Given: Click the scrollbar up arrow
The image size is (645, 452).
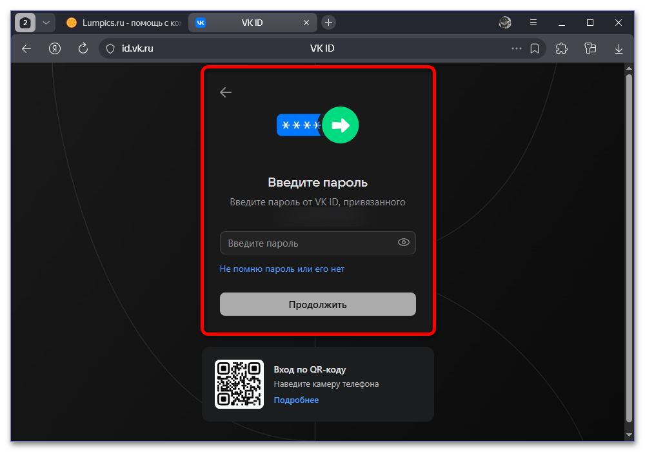Looking at the screenshot, I should (x=628, y=68).
